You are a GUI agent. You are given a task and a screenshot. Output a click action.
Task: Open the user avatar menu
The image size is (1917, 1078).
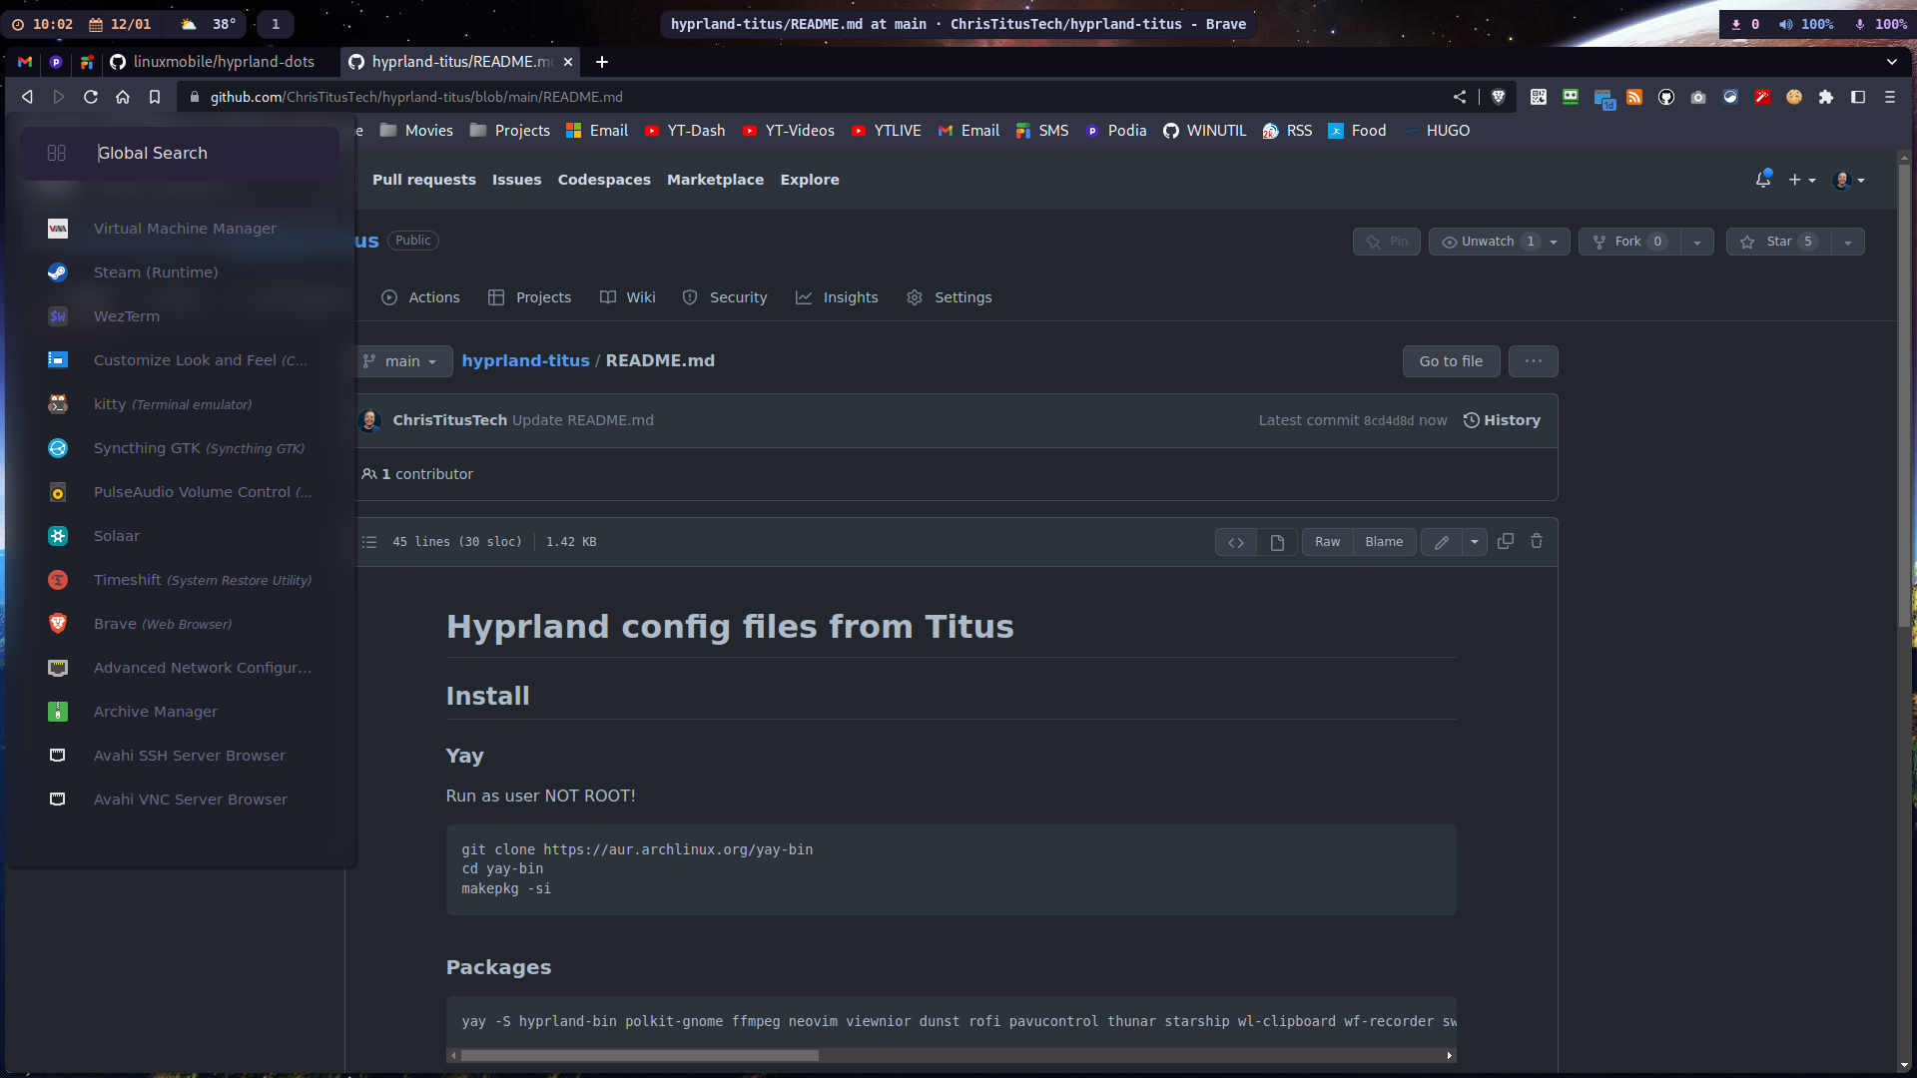click(1849, 180)
